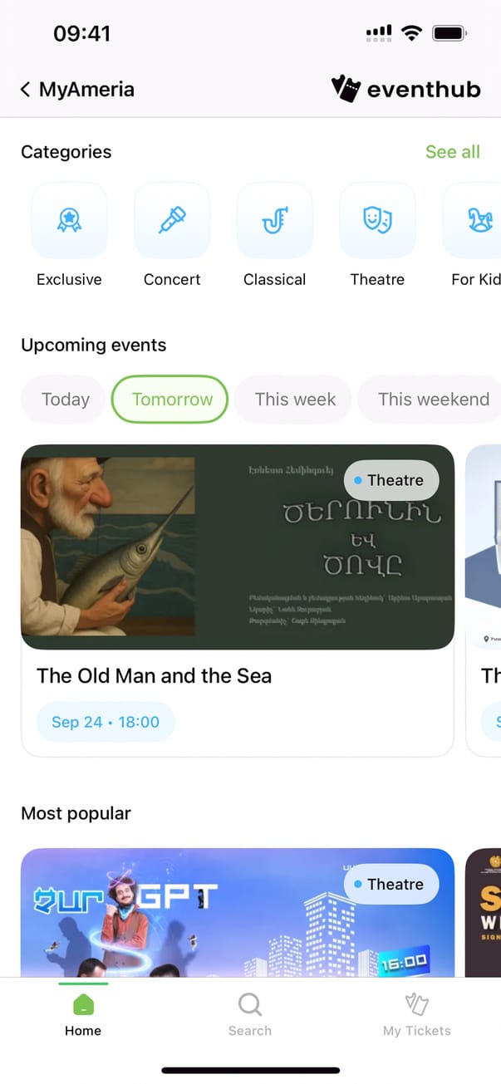Open the My Tickets icon
The width and height of the screenshot is (501, 1084).
point(416,1006)
